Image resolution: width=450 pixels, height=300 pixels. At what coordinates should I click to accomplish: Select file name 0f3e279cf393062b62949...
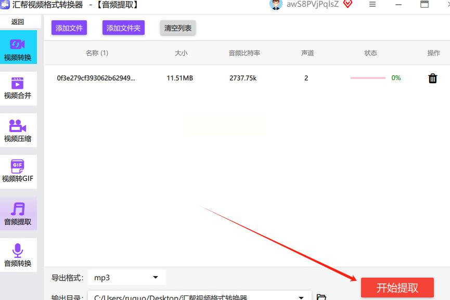(x=96, y=78)
